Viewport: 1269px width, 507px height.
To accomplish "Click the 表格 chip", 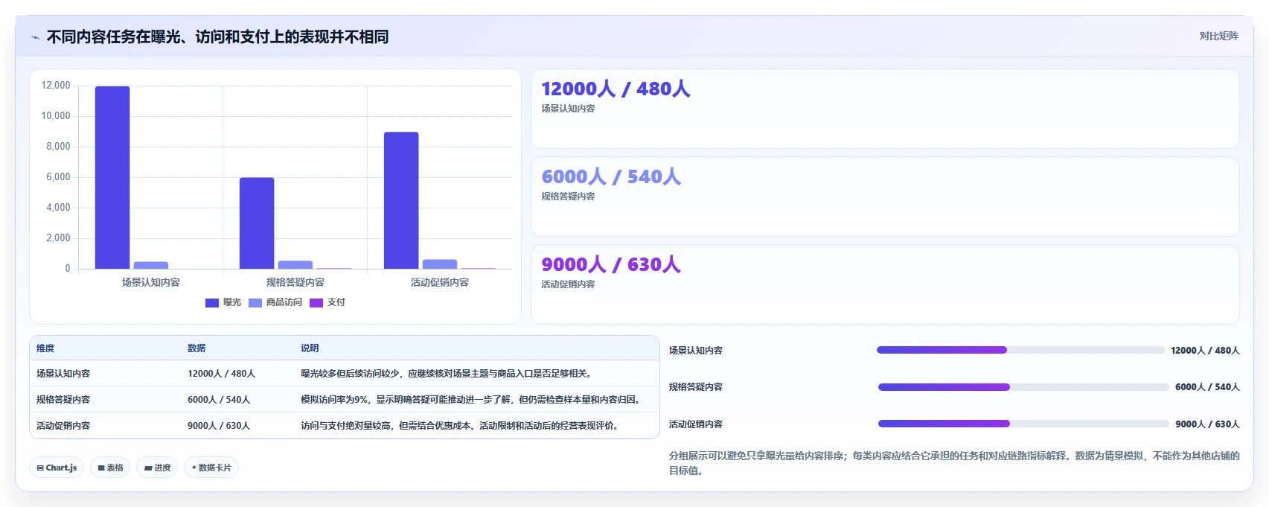I will 110,468.
